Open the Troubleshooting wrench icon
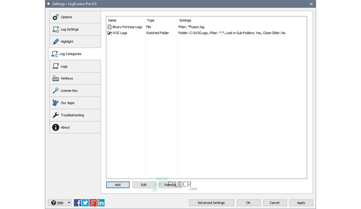 pos(55,115)
